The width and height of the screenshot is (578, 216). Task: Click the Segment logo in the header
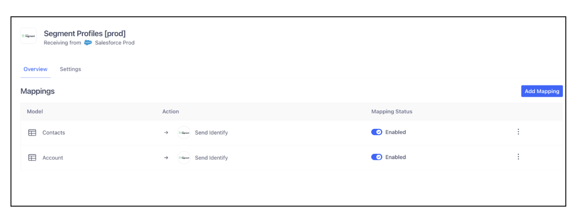(28, 36)
